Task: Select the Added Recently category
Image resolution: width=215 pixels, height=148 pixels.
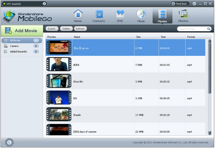Action: [21, 52]
